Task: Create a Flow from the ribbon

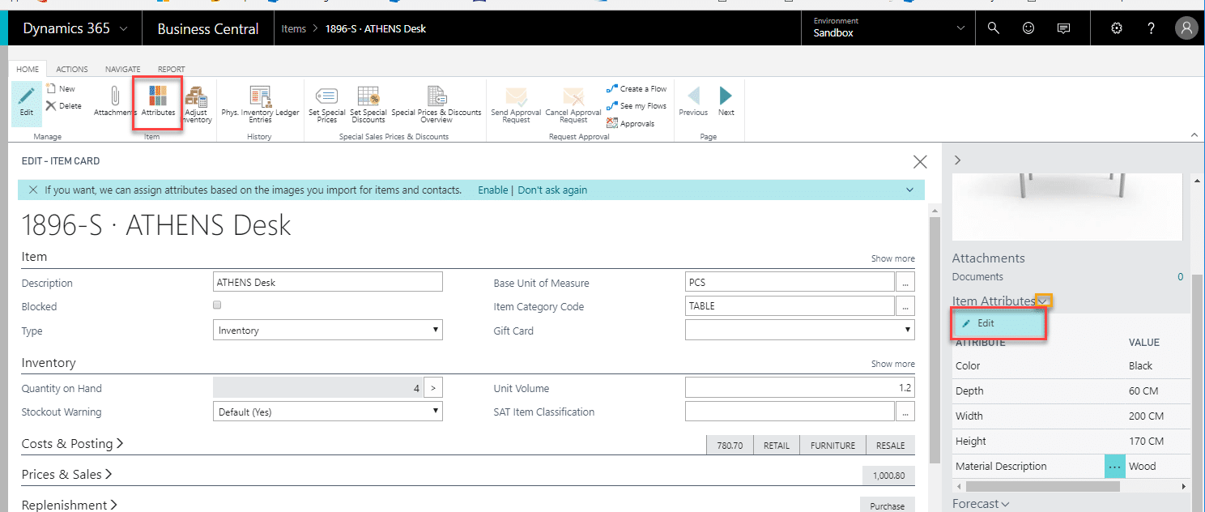Action: 637,88
